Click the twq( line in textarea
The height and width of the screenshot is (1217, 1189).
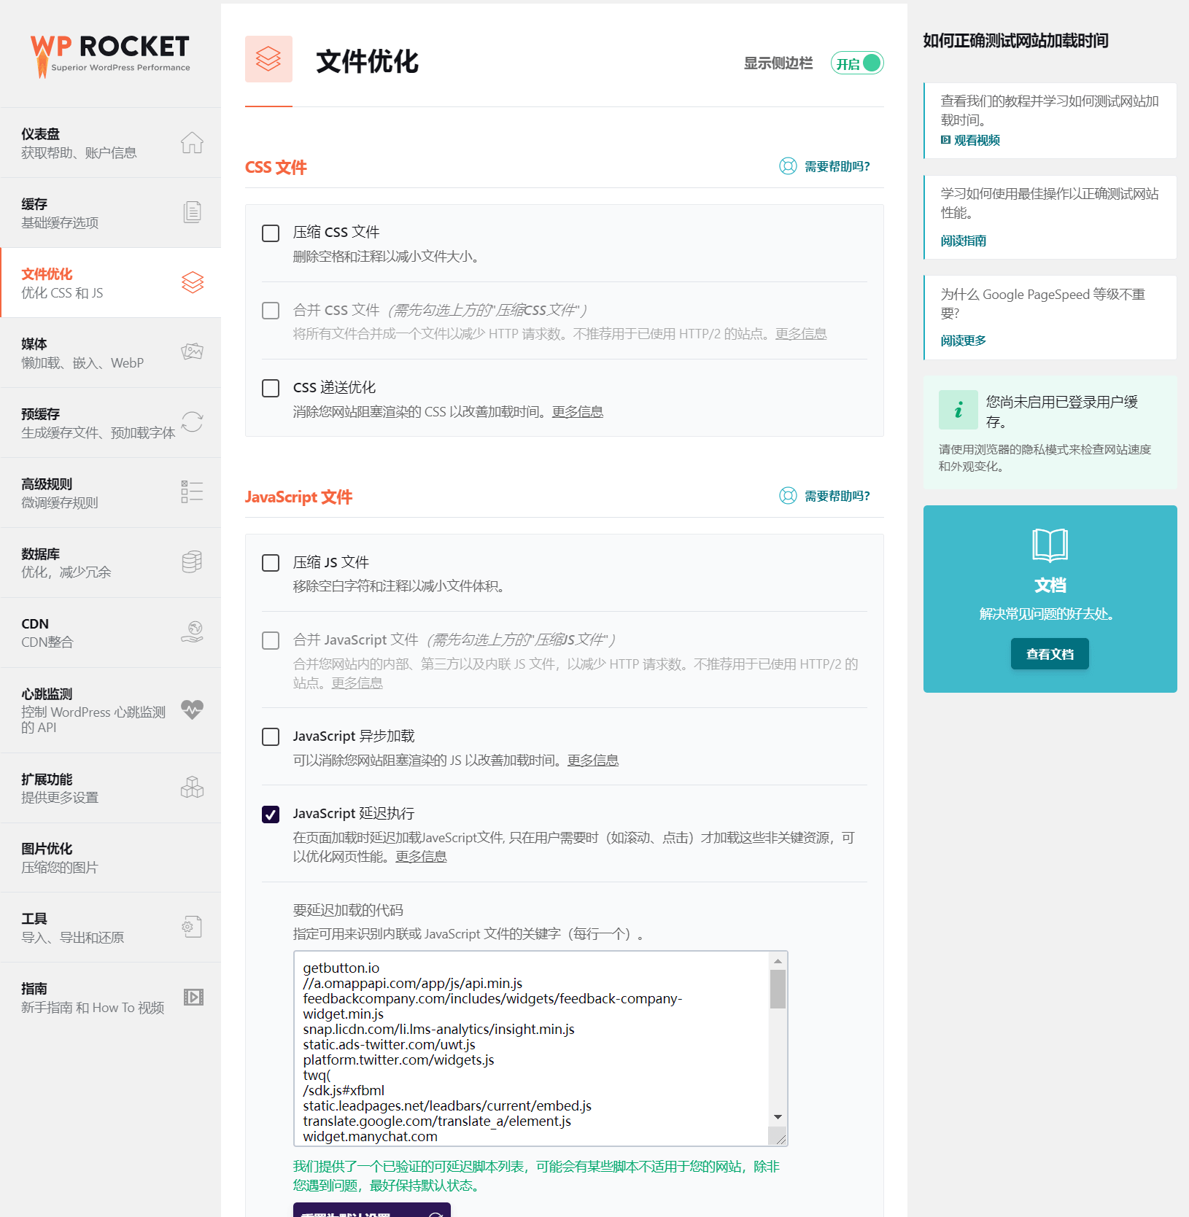click(x=317, y=1076)
